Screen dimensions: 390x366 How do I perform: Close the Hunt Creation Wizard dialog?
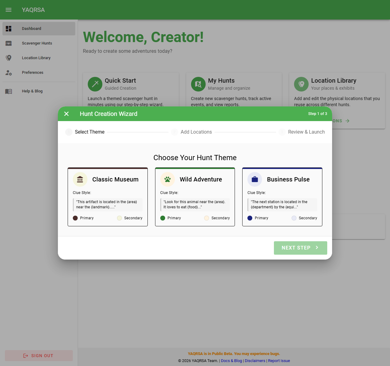[x=66, y=114]
